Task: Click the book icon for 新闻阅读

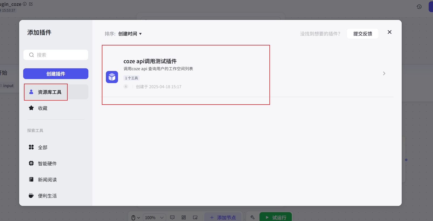Action: (31, 179)
